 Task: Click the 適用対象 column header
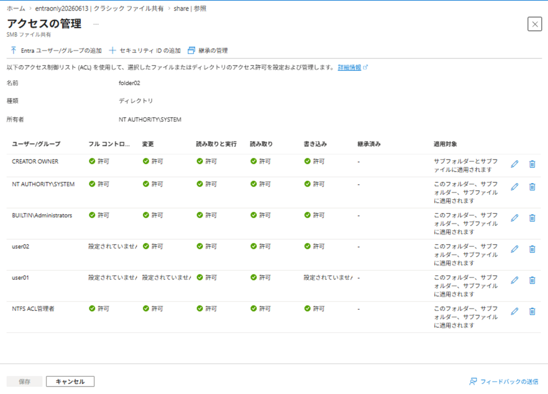pyautogui.click(x=445, y=144)
